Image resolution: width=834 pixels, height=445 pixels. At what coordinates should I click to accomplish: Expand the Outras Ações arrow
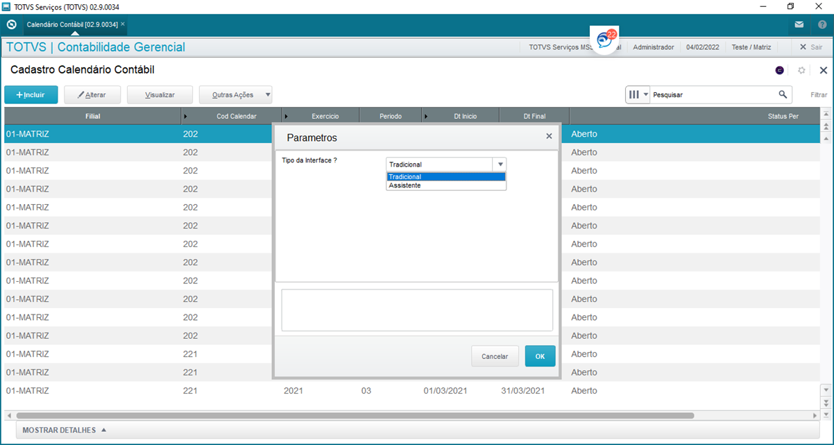coord(267,95)
